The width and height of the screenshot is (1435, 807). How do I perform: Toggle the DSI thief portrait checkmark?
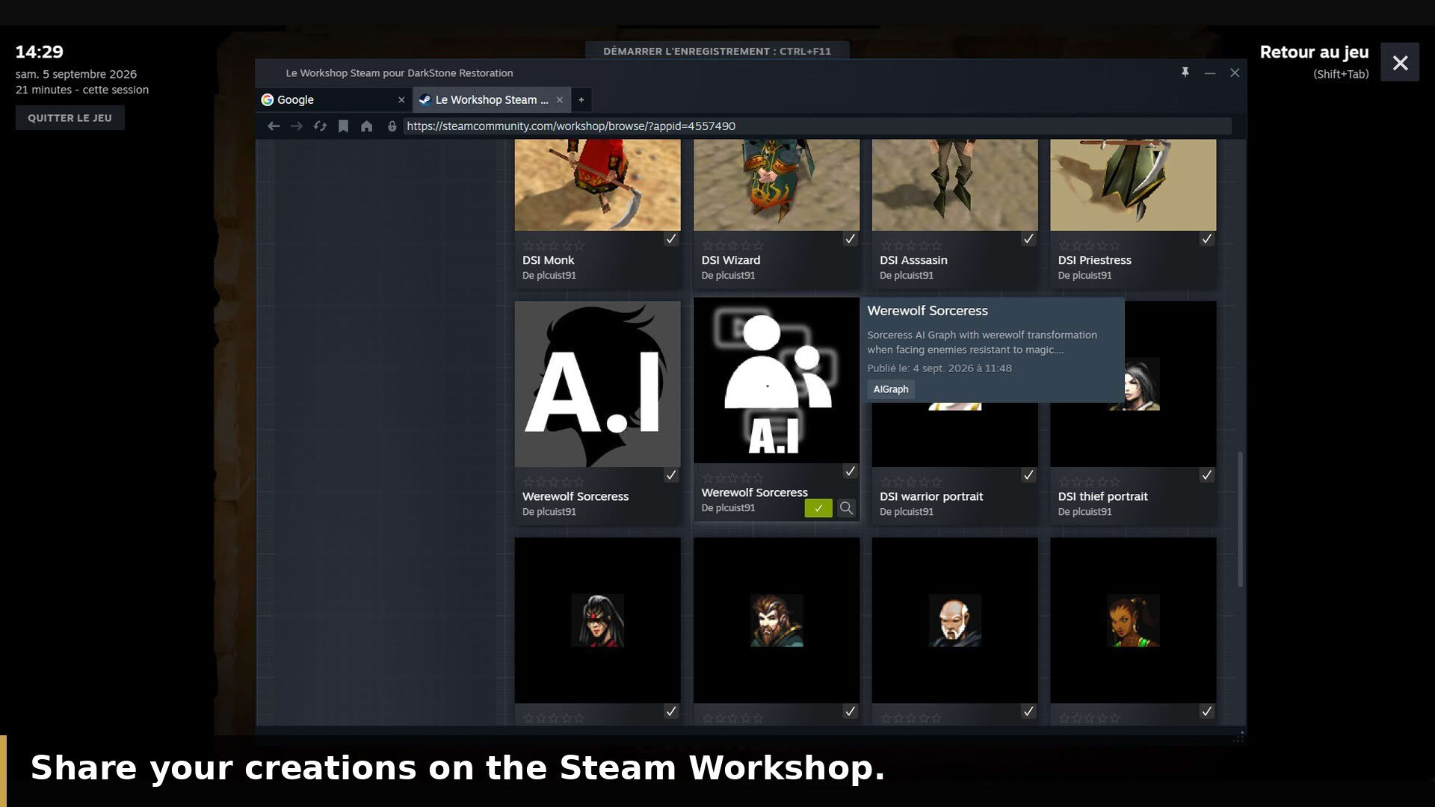pos(1206,475)
